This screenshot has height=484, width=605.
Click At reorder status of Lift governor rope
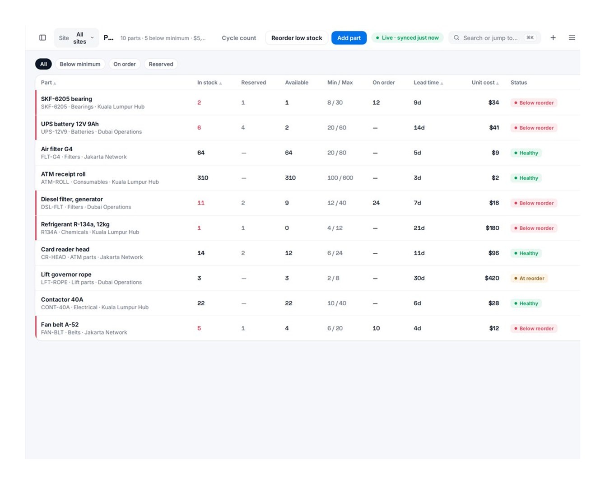point(529,279)
